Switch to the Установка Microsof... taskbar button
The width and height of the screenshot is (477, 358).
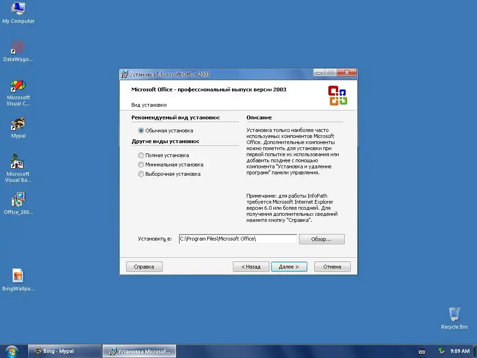[x=139, y=351]
